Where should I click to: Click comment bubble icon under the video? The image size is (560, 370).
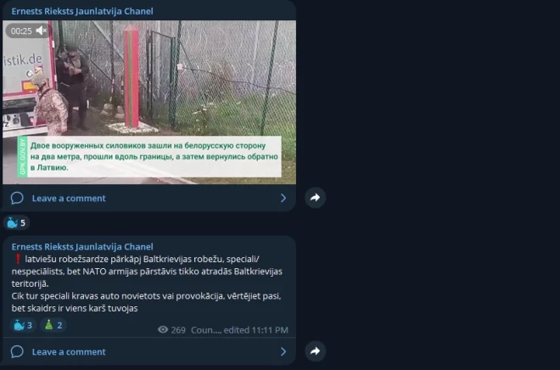click(x=17, y=198)
